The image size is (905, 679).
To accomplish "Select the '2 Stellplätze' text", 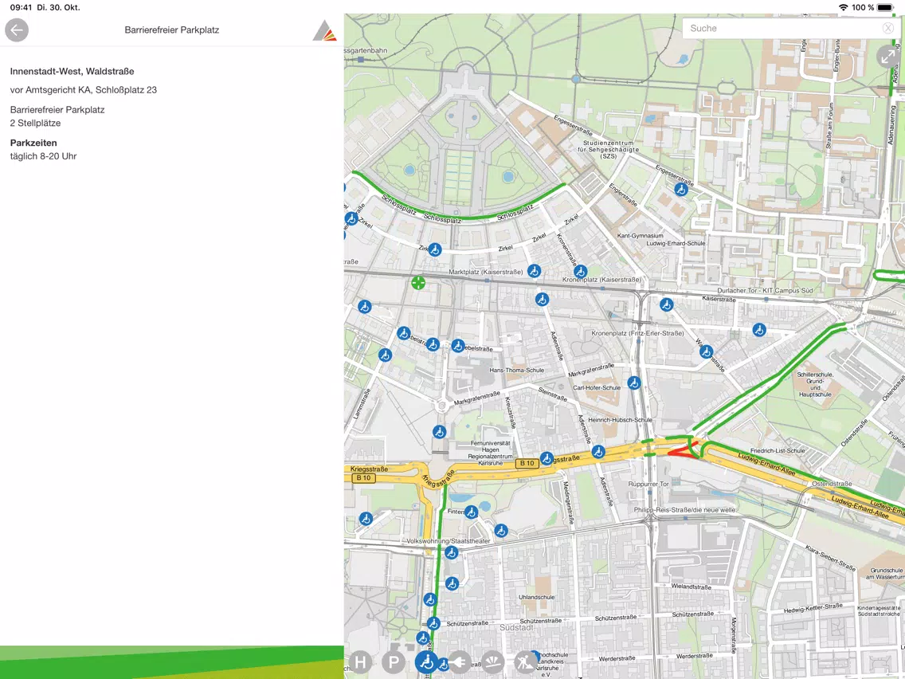I will pos(35,123).
